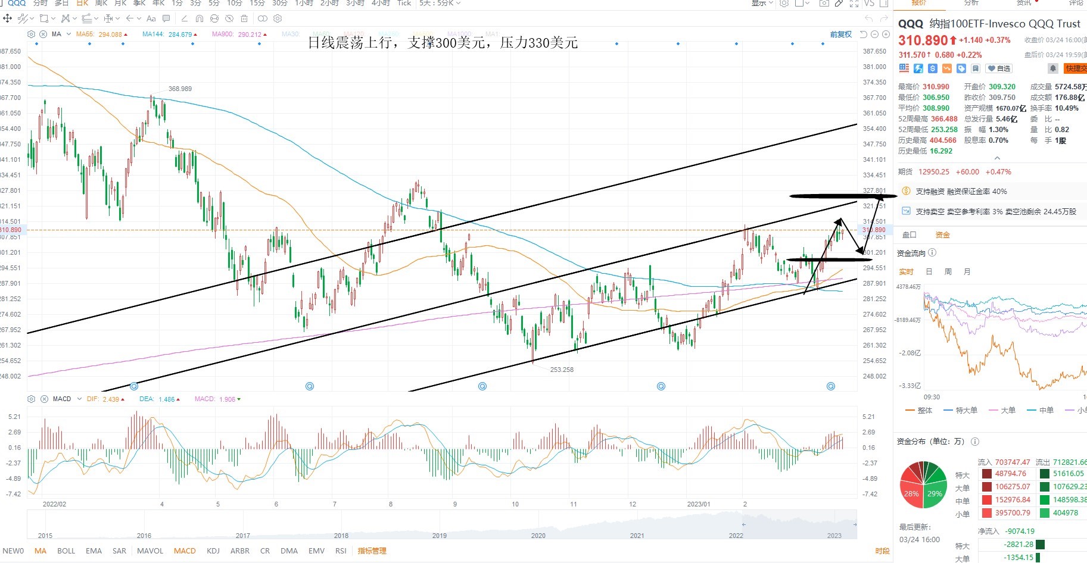Collapse the quote details chevron
Image resolution: width=1087 pixels, height=563 pixels.
[x=997, y=158]
